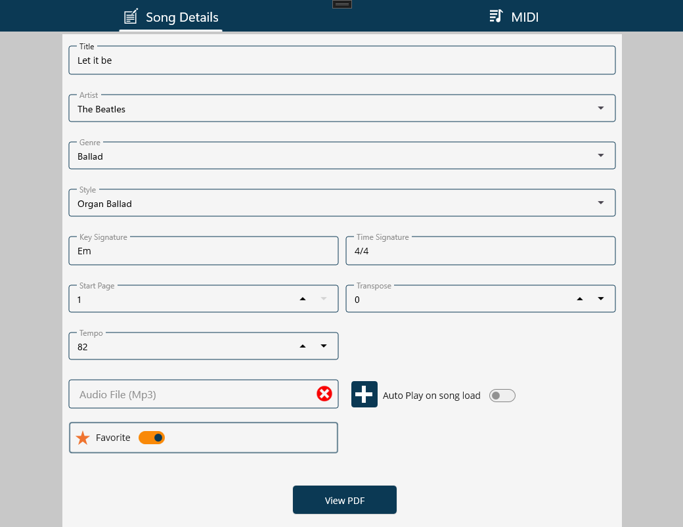Viewport: 683px width, 527px height.
Task: Click the red clear audio file icon
Action: (x=324, y=394)
